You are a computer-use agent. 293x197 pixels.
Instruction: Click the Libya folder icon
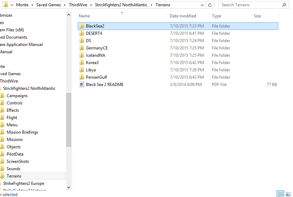[82, 70]
